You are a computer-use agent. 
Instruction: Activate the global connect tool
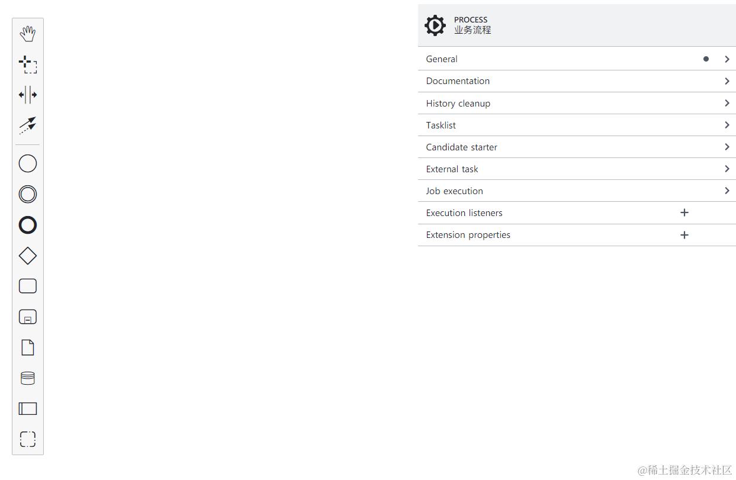pos(28,125)
